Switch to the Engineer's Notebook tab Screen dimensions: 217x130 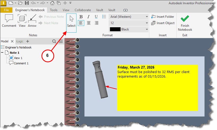pyautogui.click(x=30, y=10)
